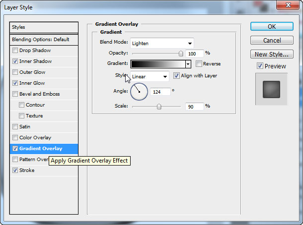Uncheck the Preview checkbox

(260, 66)
